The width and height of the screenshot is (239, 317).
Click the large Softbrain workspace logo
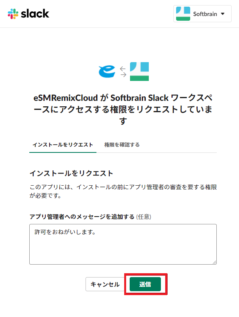pyautogui.click(x=139, y=72)
